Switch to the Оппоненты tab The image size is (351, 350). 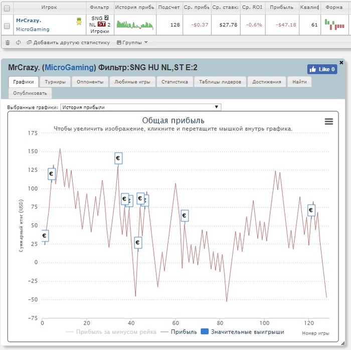(x=90, y=82)
